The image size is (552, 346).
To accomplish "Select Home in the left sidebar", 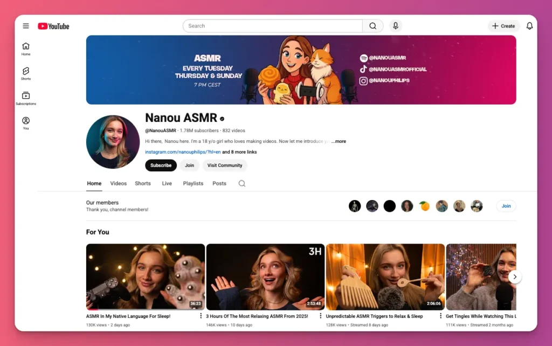I will (x=25, y=49).
